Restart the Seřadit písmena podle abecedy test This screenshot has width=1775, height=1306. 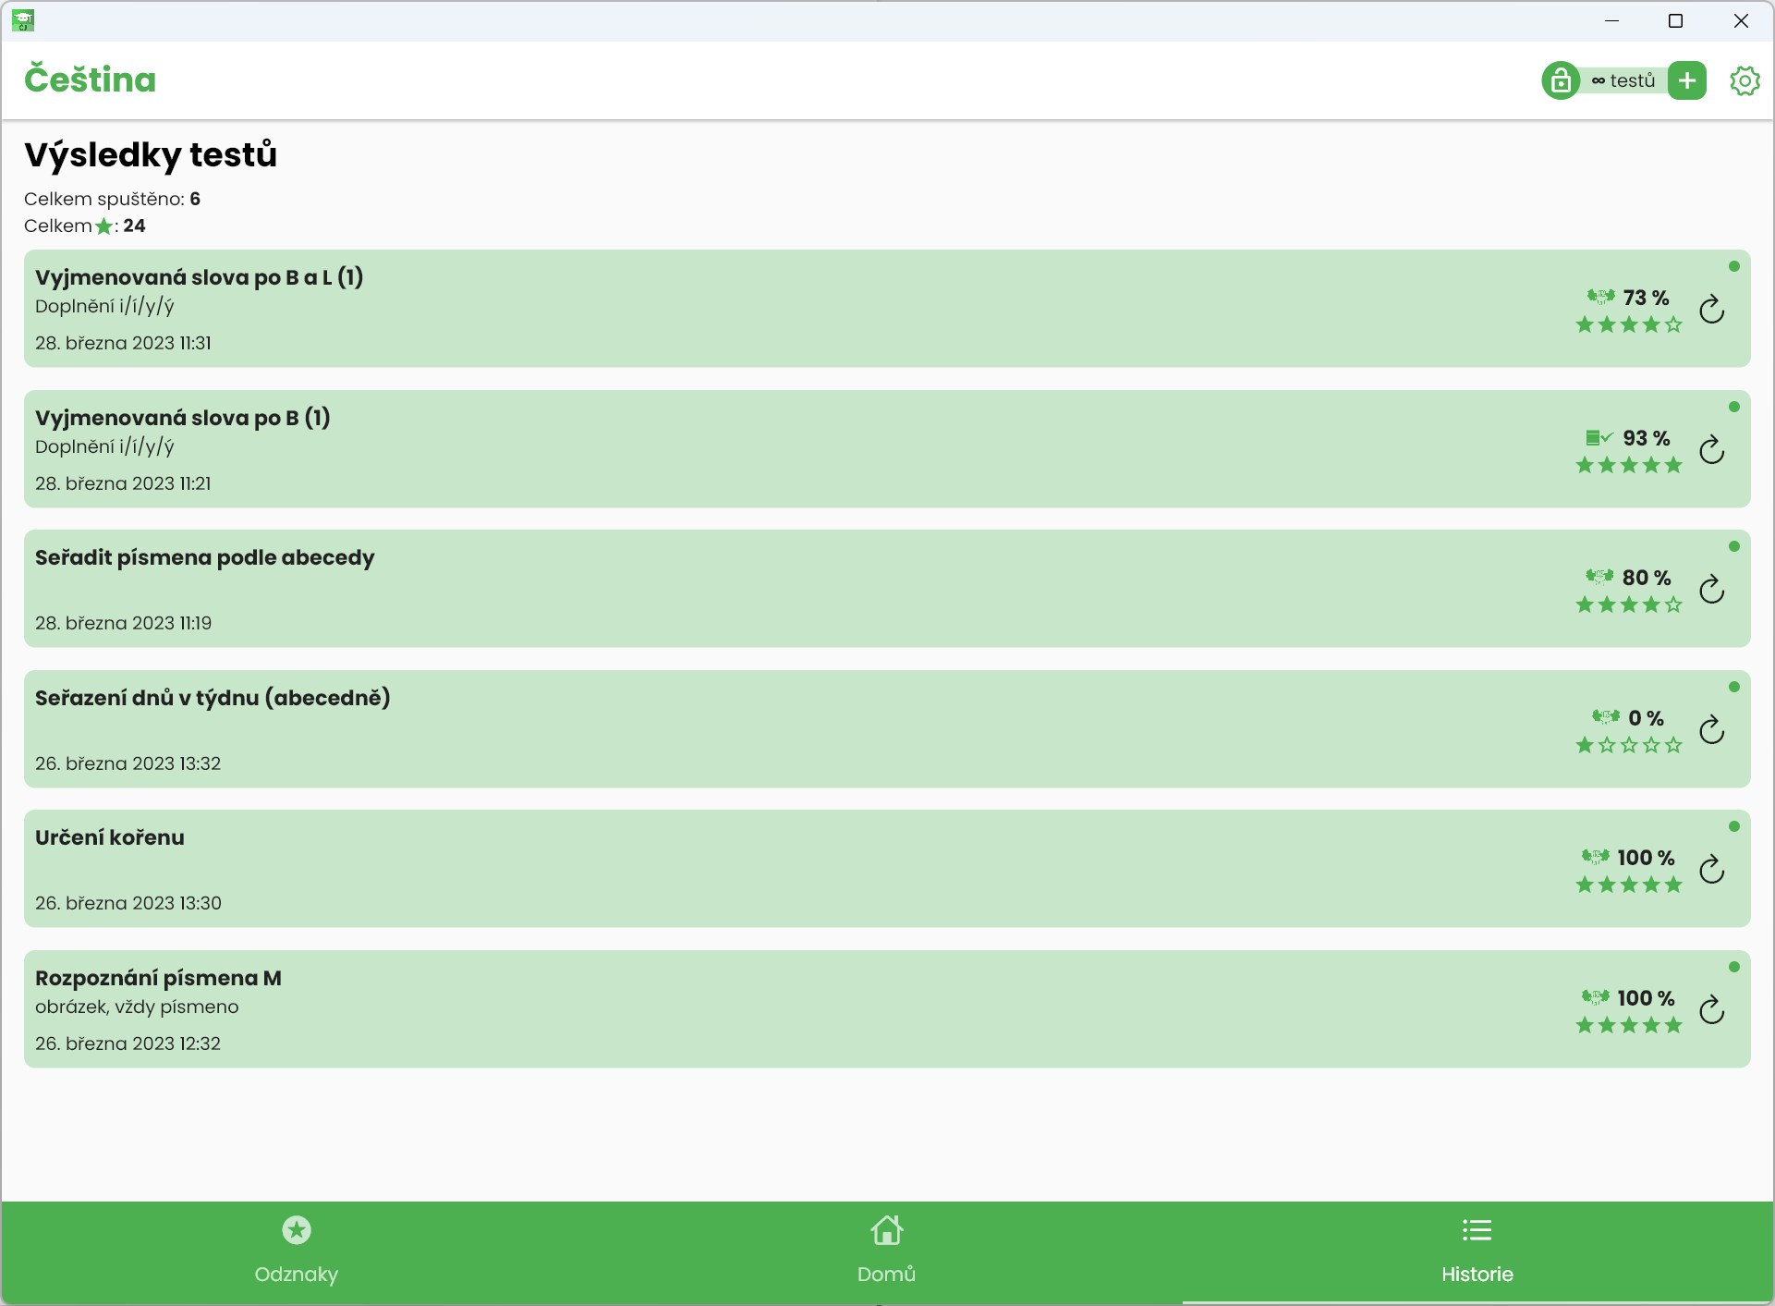1711,590
